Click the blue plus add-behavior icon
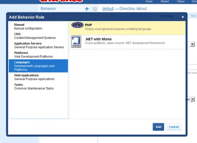Screen dimensions: 197x143 pos(87,9)
